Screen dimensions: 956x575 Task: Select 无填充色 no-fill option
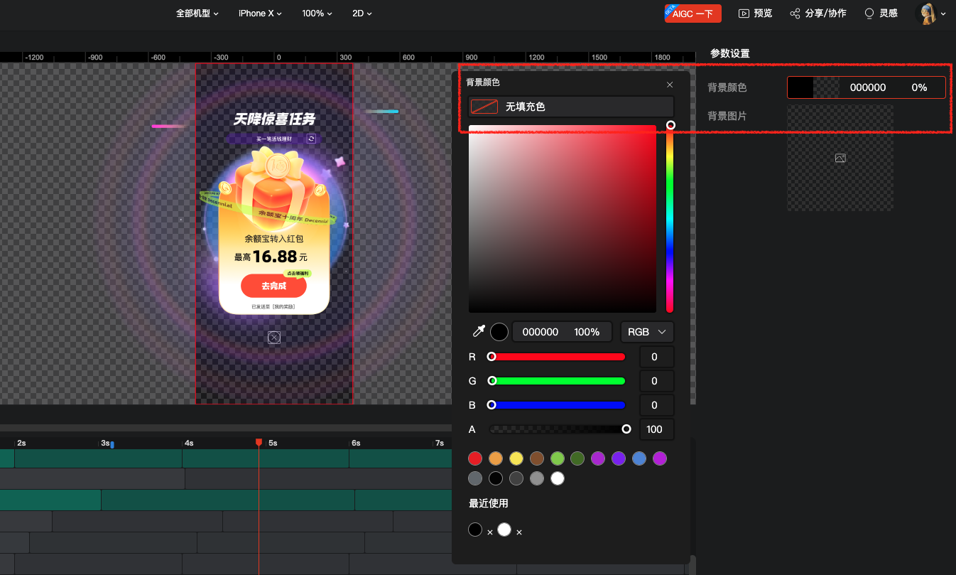pyautogui.click(x=571, y=107)
